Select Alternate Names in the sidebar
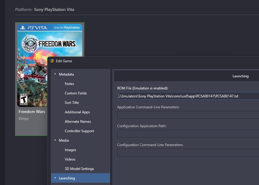 click(x=78, y=122)
